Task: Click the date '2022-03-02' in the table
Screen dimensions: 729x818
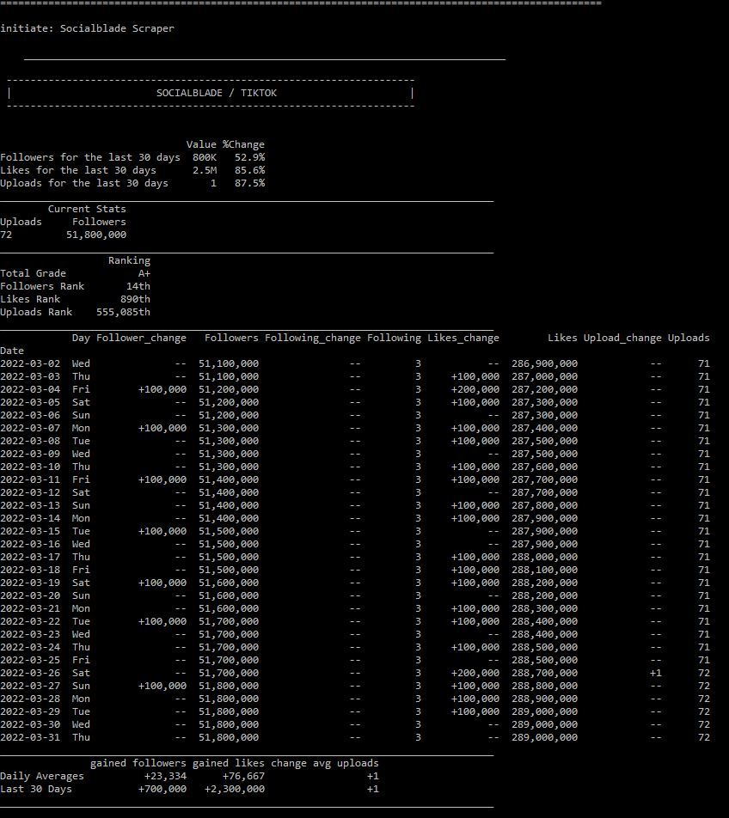Action: (30, 363)
